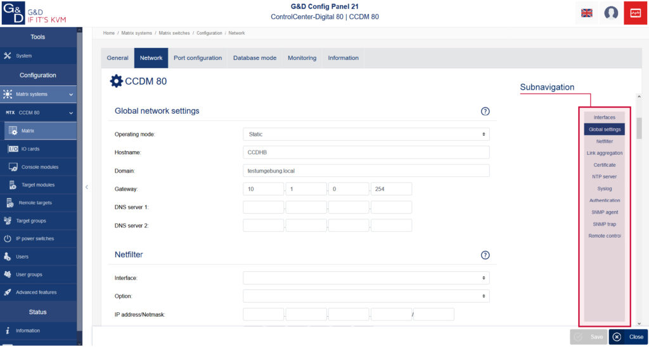
Task: Click the Hostname input field
Action: [x=366, y=152]
